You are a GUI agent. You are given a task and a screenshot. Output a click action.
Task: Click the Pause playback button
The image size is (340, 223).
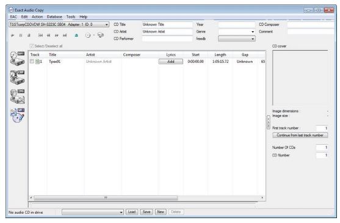coord(21,35)
